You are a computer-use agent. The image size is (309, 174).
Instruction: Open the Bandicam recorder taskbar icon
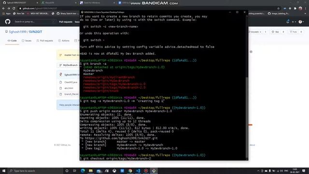[146, 171]
